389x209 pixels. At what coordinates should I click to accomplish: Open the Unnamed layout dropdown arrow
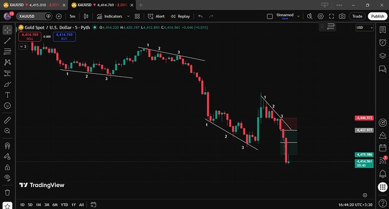298,16
